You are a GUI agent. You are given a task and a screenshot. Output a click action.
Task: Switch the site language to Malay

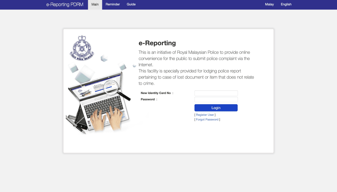click(x=269, y=5)
